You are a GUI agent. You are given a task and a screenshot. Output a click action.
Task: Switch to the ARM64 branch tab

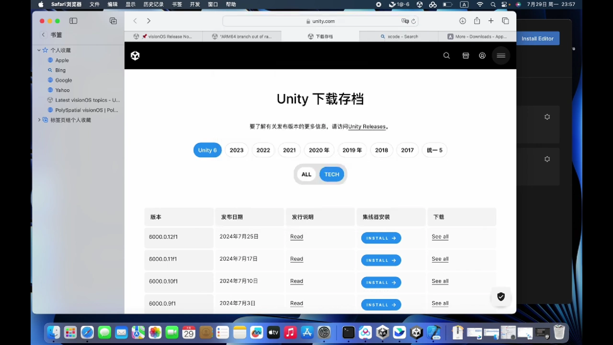pos(242,36)
